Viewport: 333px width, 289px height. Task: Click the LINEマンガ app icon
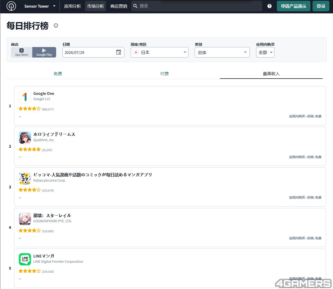[25, 259]
